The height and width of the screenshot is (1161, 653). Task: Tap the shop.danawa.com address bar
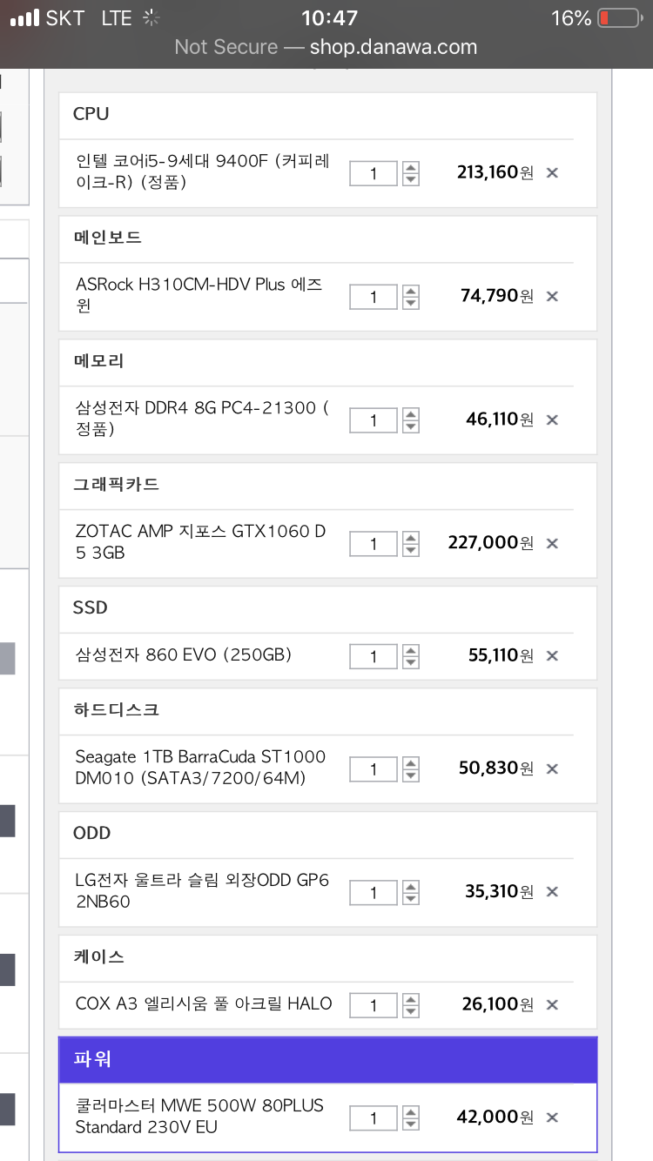point(326,47)
